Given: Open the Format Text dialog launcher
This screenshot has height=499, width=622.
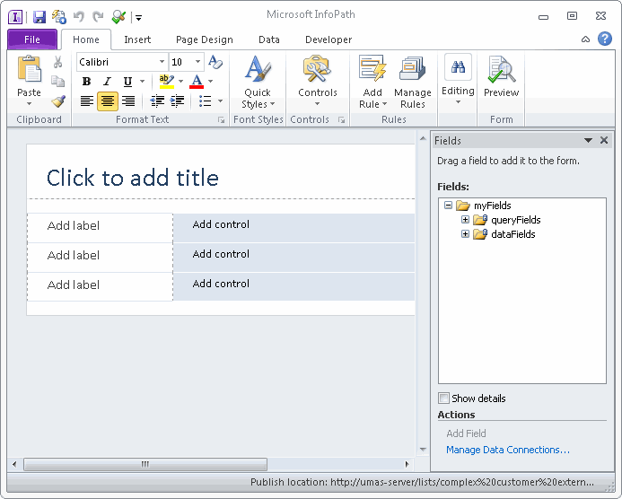Looking at the screenshot, I should click(221, 119).
